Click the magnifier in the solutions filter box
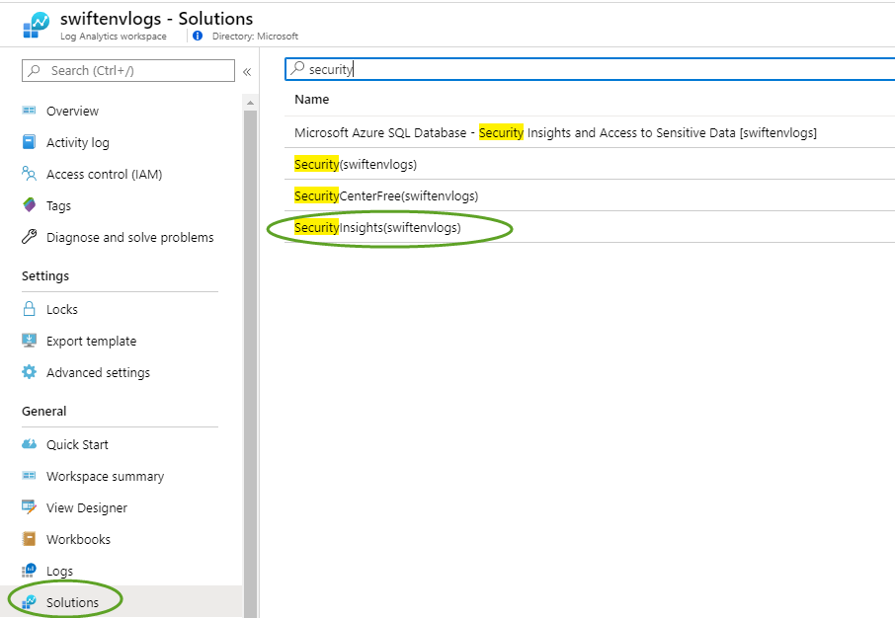Image resolution: width=895 pixels, height=618 pixels. pos(297,68)
